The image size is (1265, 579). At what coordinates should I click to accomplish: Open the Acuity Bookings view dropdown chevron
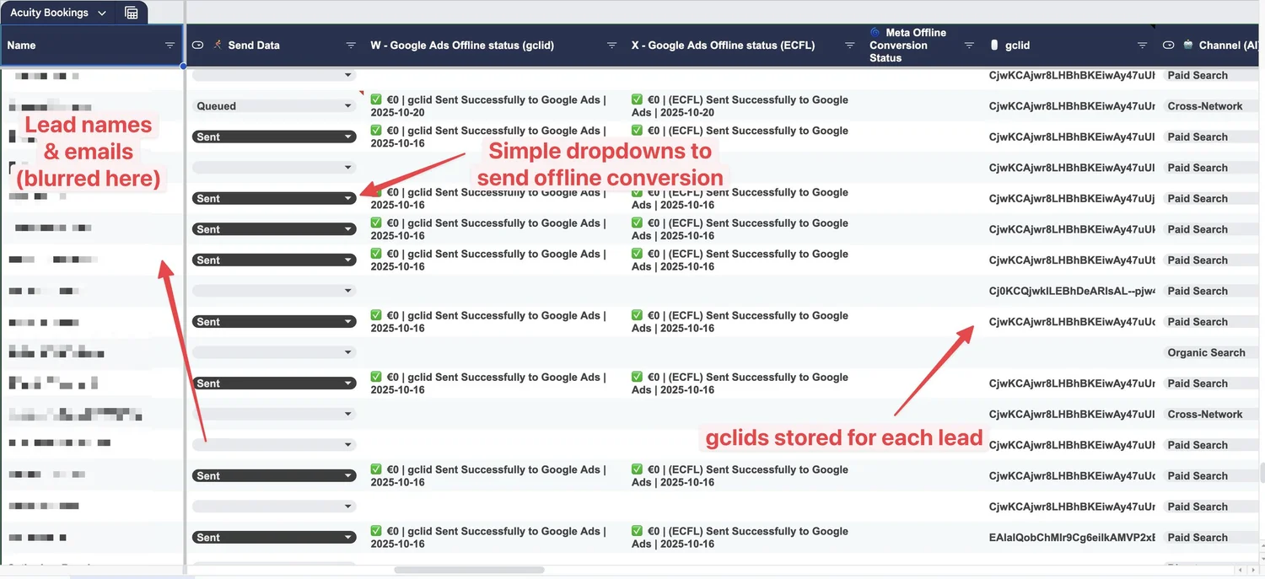click(102, 12)
